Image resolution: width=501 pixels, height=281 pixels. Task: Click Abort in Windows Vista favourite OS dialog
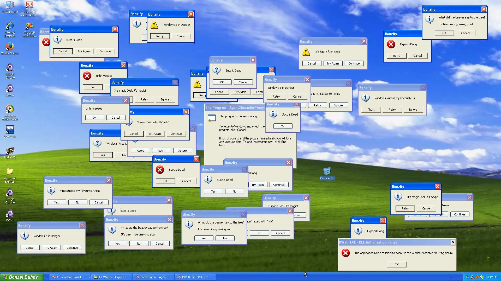click(371, 110)
